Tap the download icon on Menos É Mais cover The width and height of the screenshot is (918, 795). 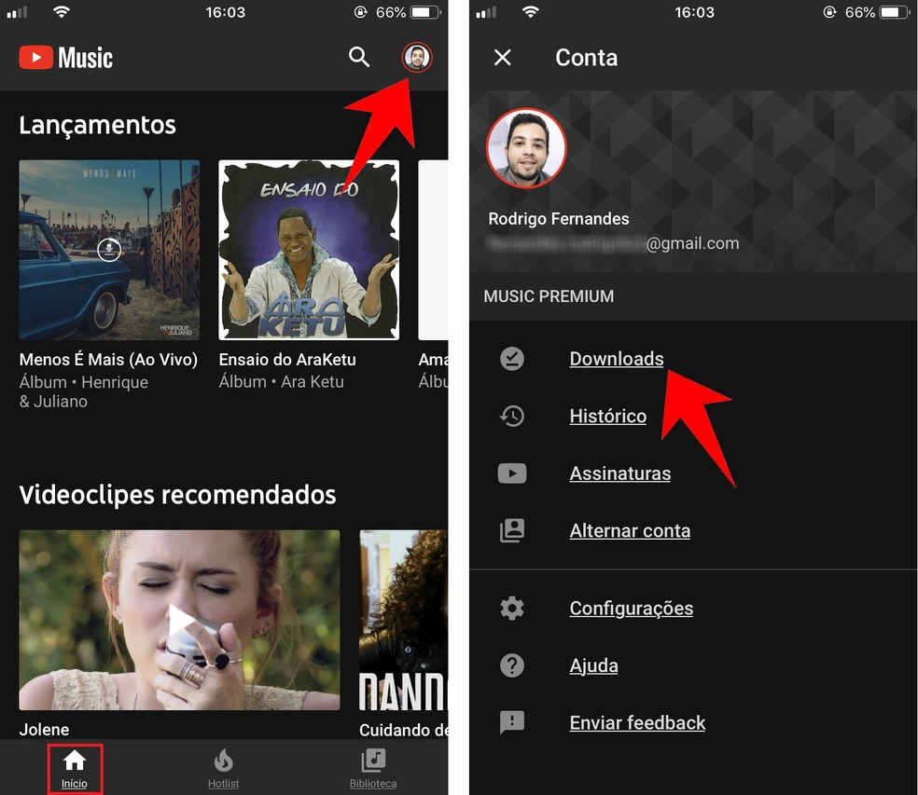tap(109, 250)
